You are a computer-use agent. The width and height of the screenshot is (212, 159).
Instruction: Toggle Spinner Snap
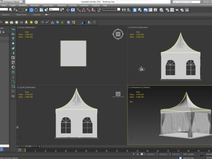(x=94, y=10)
